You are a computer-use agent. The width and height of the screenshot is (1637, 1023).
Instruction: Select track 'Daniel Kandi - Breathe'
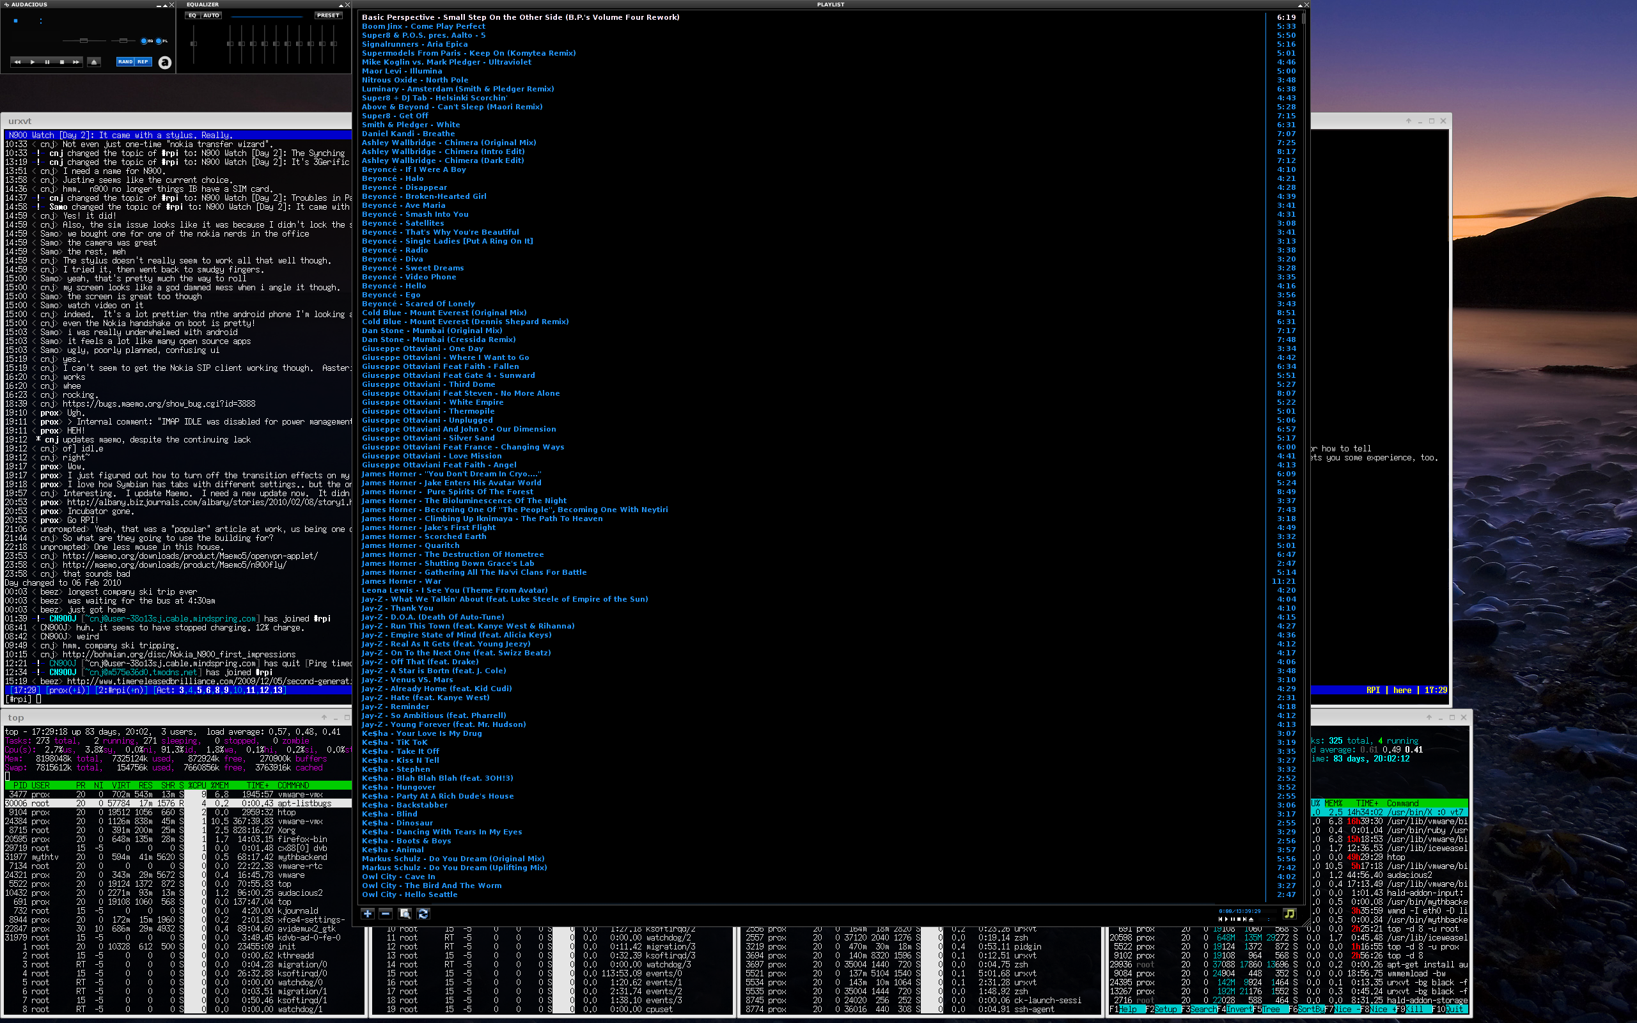408,133
